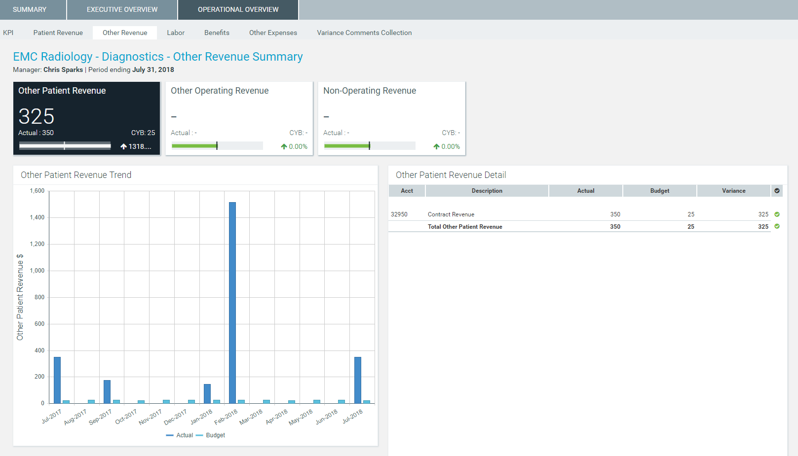Screen dimensions: 798x456
Task: Click green status check on Contract Revenue row
Action: (777, 214)
